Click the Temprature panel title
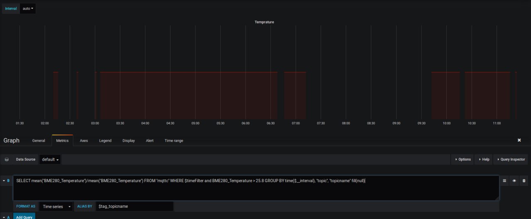The width and height of the screenshot is (531, 219). (x=264, y=22)
